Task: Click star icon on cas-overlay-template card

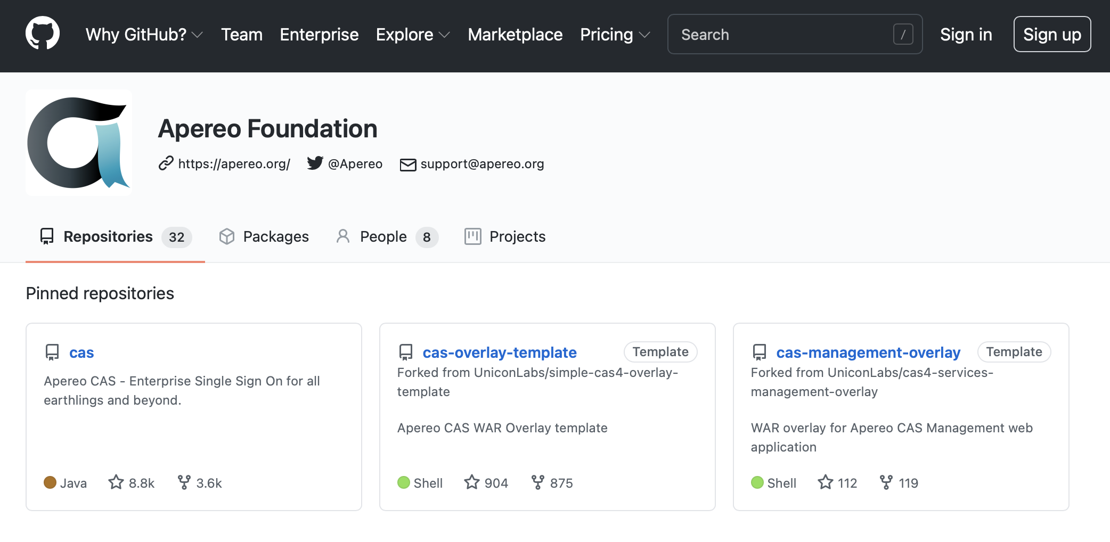Action: pos(472,482)
